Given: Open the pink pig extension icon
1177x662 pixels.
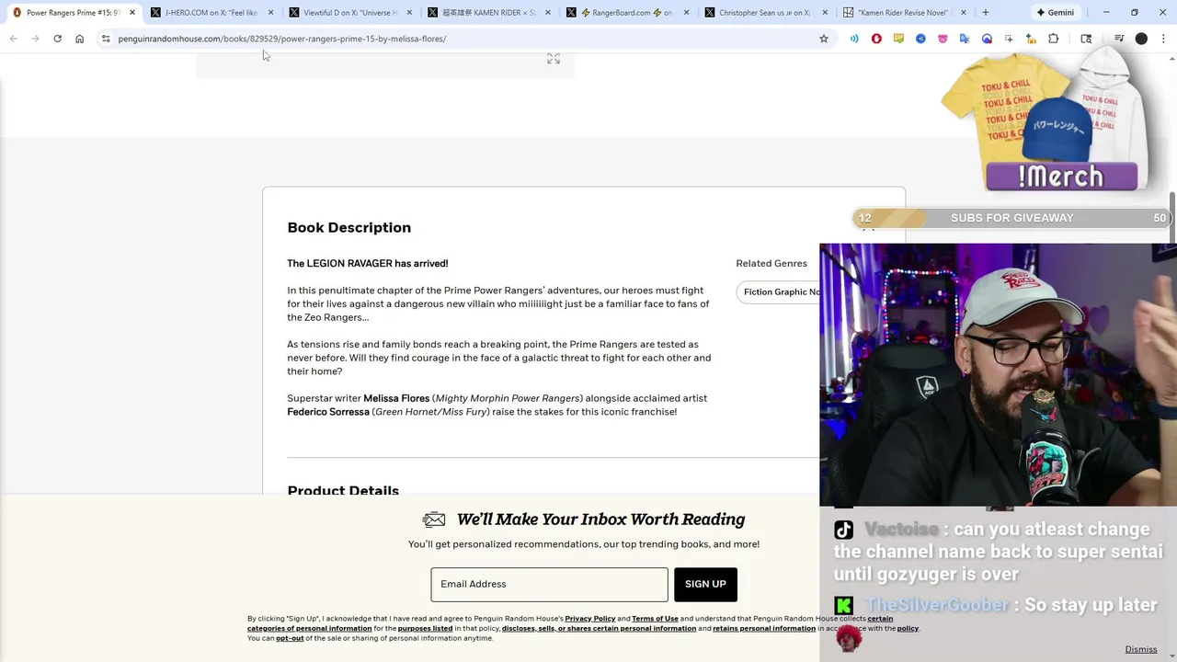Looking at the screenshot, I should click(943, 39).
